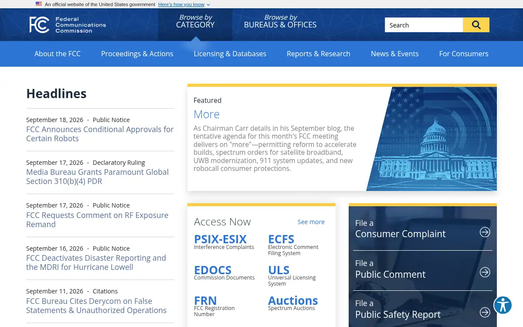
Task: Click the arrow icon beside Consumer Complaint
Action: pos(485,232)
